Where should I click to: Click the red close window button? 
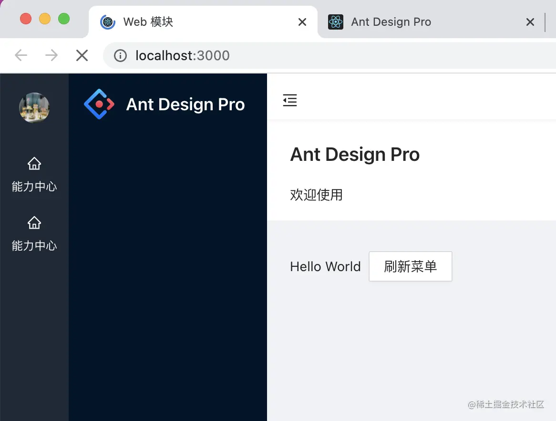click(x=26, y=19)
